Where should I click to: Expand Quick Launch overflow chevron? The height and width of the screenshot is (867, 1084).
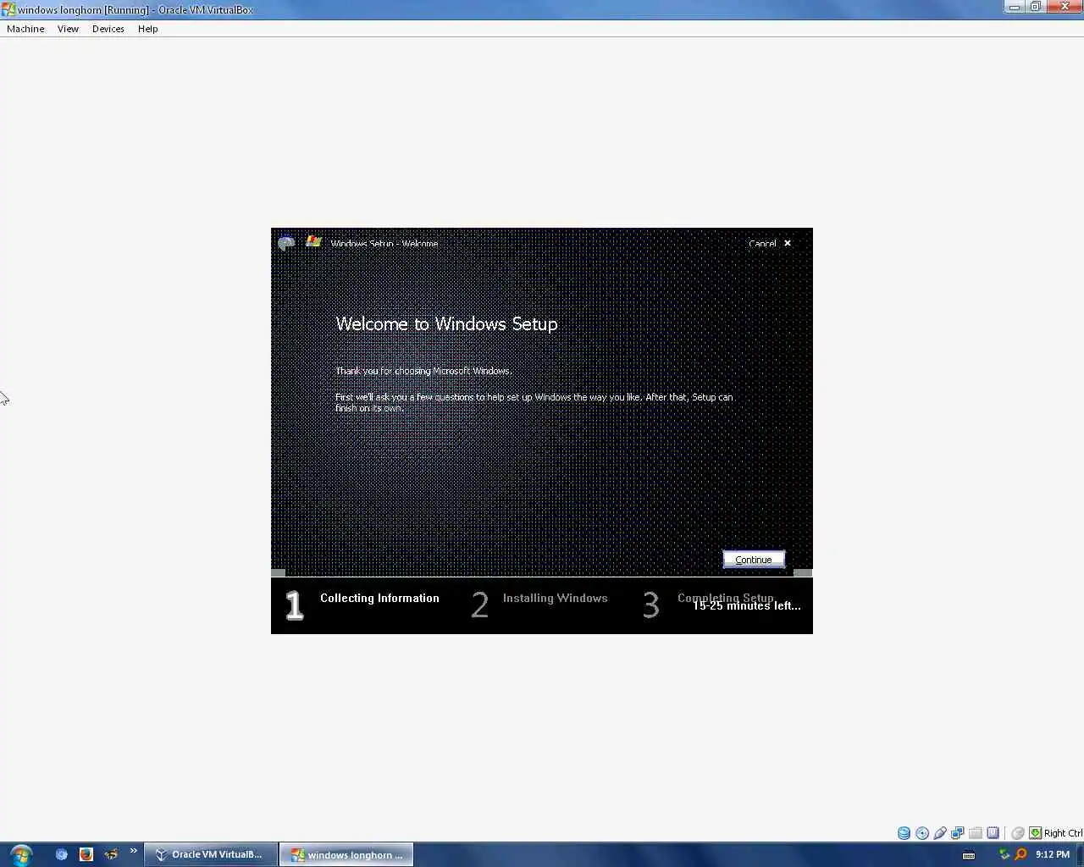(133, 851)
